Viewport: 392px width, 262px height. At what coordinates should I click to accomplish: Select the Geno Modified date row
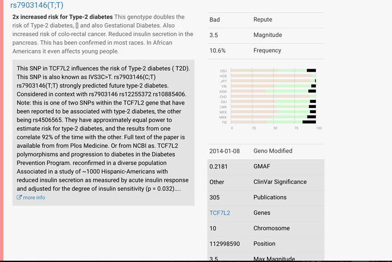coord(266,151)
